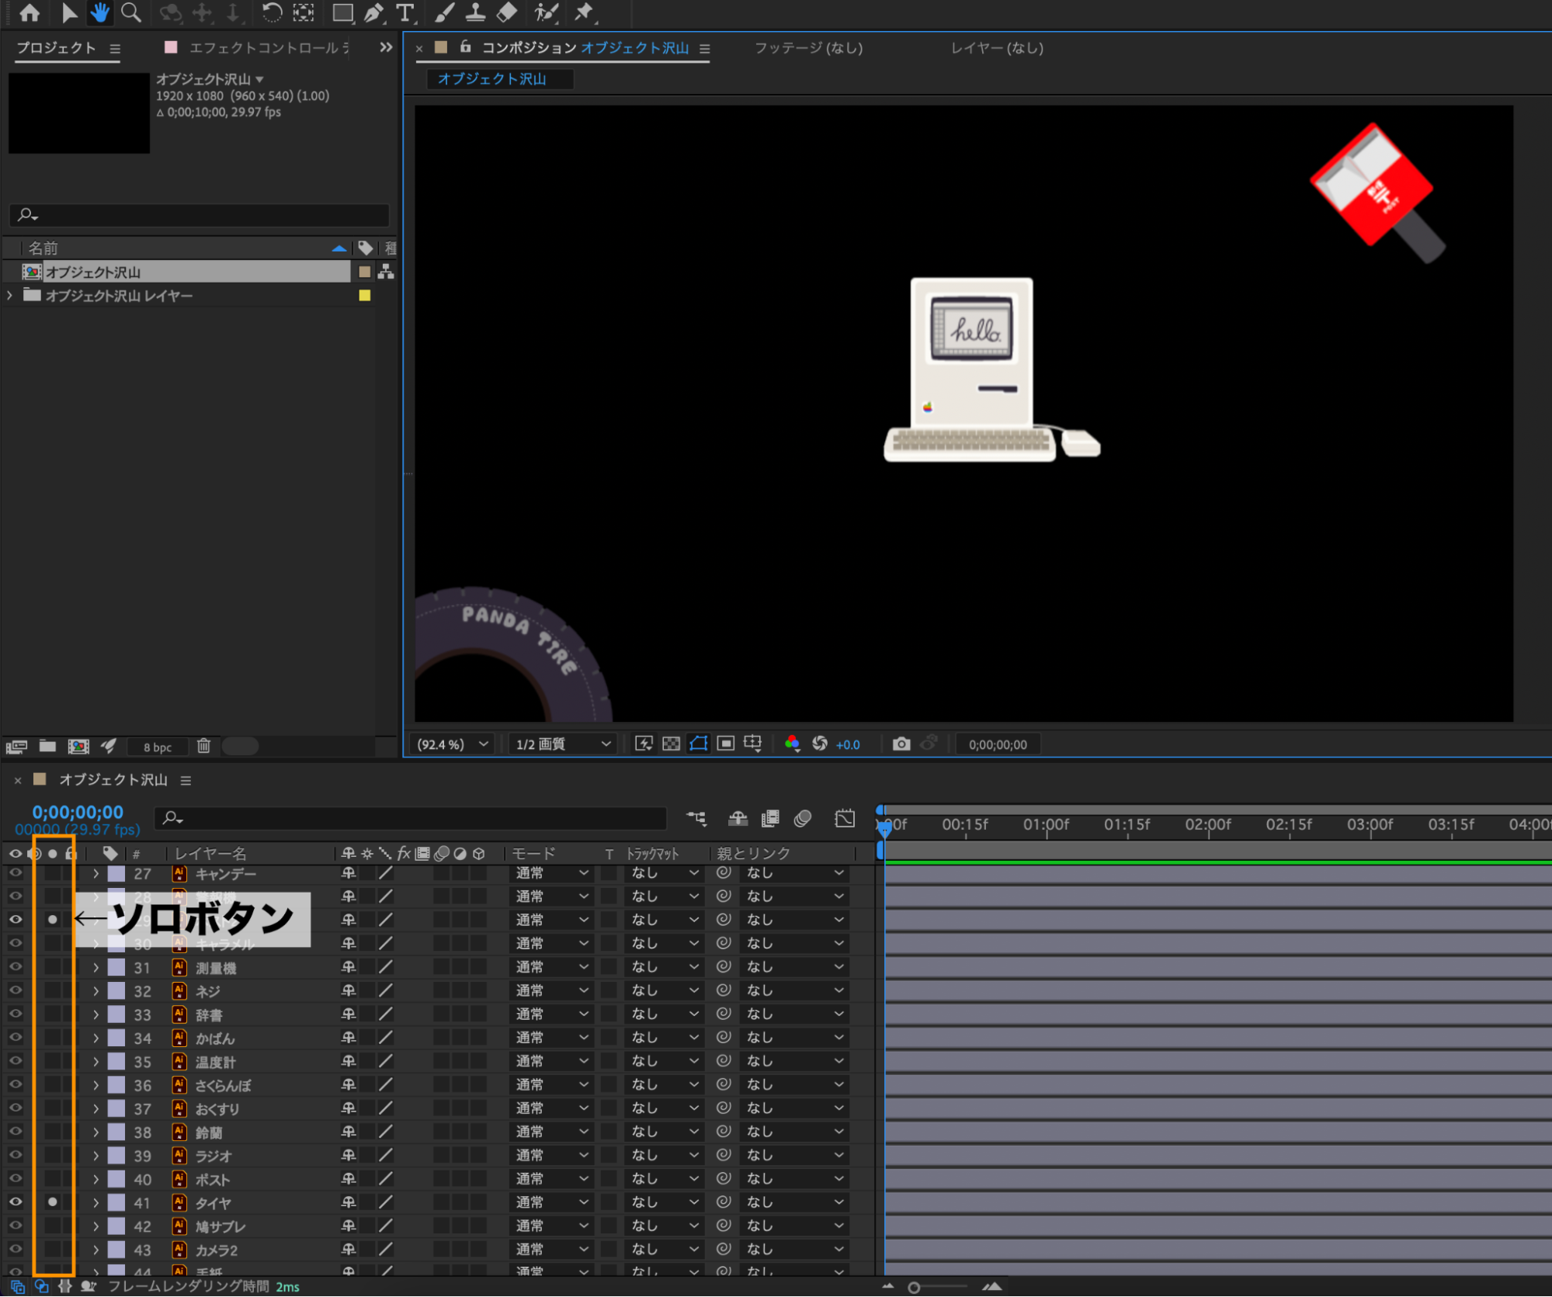Select the Puppet Pin tool
1552x1297 pixels.
(x=584, y=12)
